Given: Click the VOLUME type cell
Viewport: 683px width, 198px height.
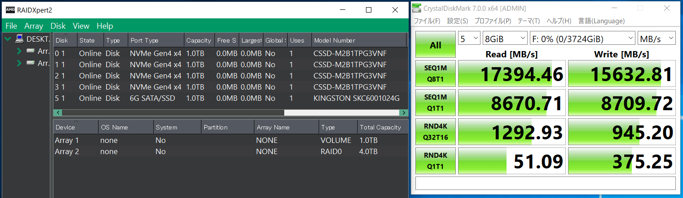Looking at the screenshot, I should (x=336, y=140).
